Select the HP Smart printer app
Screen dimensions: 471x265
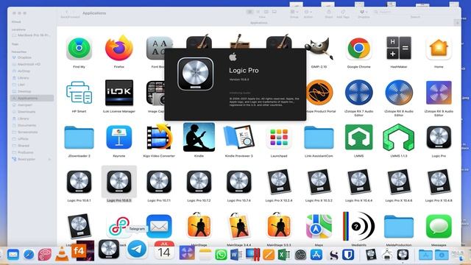79,93
